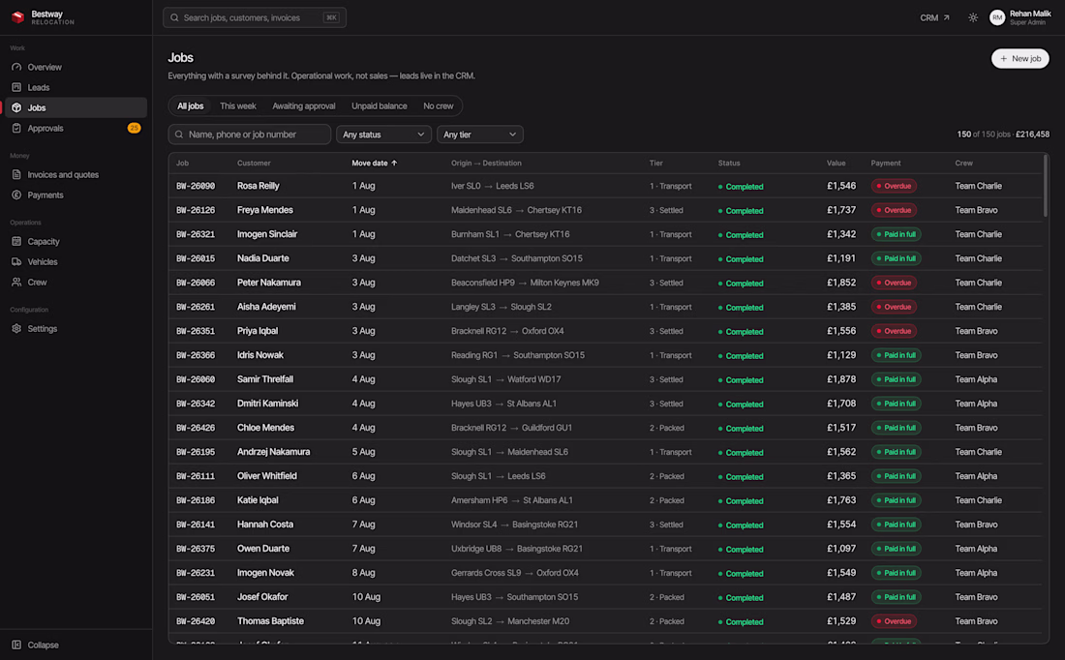The height and width of the screenshot is (660, 1065).
Task: Click the Search jobs, customers, invoices field
Action: click(x=255, y=17)
